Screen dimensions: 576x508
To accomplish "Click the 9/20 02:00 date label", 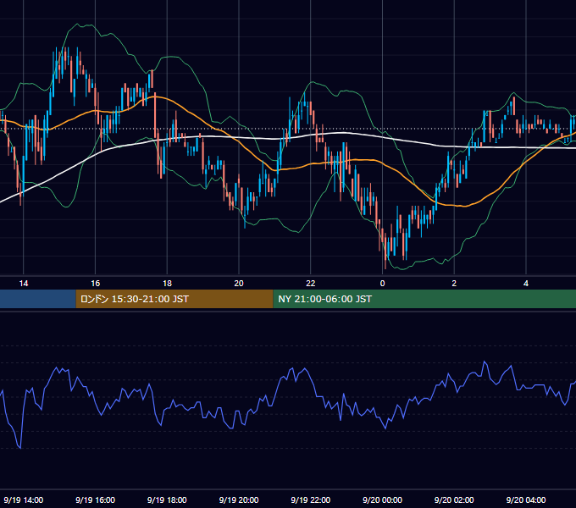I will 454,500.
